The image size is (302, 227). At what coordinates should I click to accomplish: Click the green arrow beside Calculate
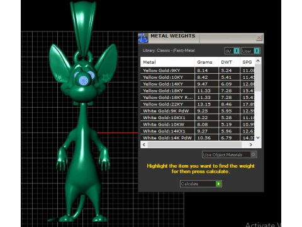pyautogui.click(x=218, y=184)
